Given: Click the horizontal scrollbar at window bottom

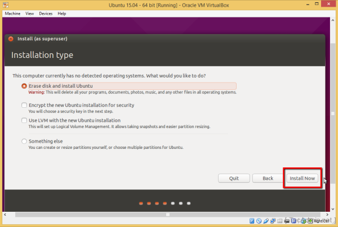Looking at the screenshot, I should (x=167, y=214).
